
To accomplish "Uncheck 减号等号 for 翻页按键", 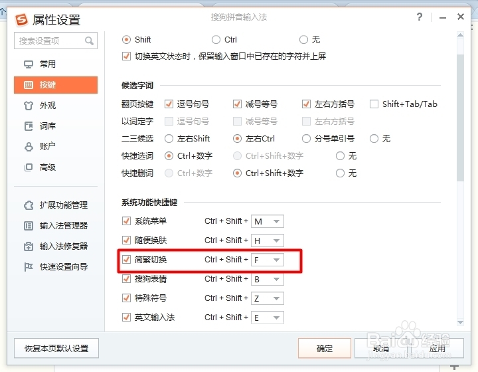I will 237,104.
